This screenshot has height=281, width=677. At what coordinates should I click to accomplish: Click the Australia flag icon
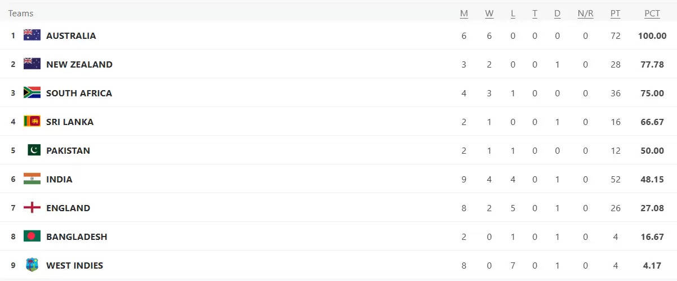click(32, 35)
